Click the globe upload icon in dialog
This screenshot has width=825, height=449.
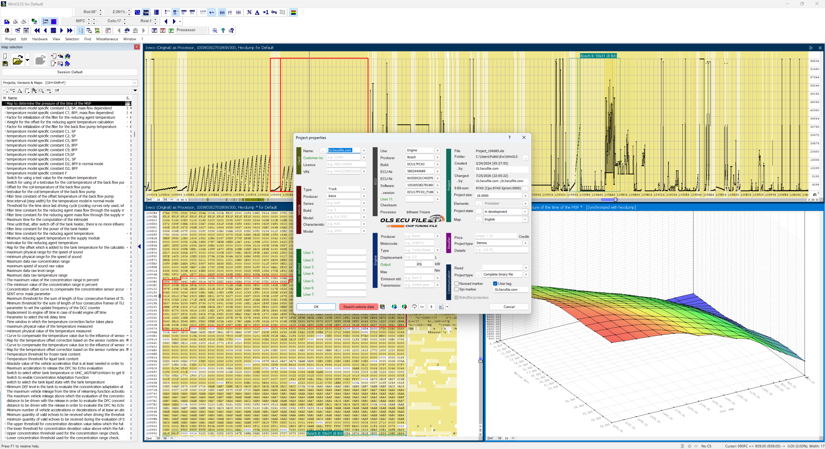coord(404,307)
